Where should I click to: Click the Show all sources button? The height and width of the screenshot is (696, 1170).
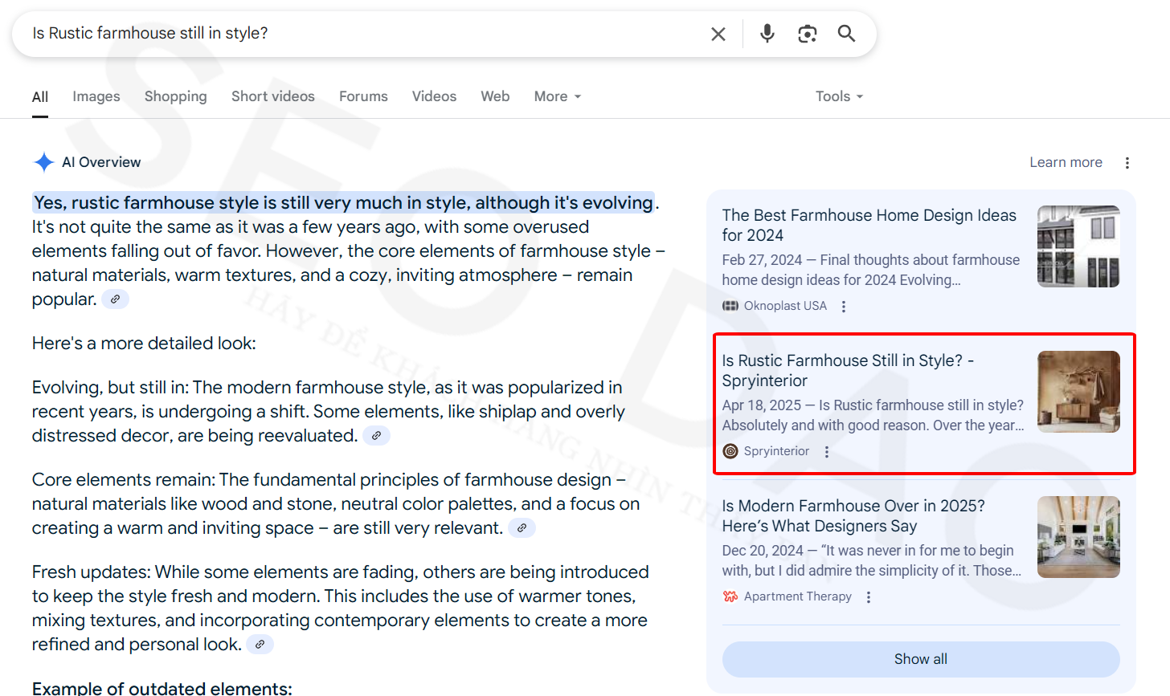tap(920, 659)
